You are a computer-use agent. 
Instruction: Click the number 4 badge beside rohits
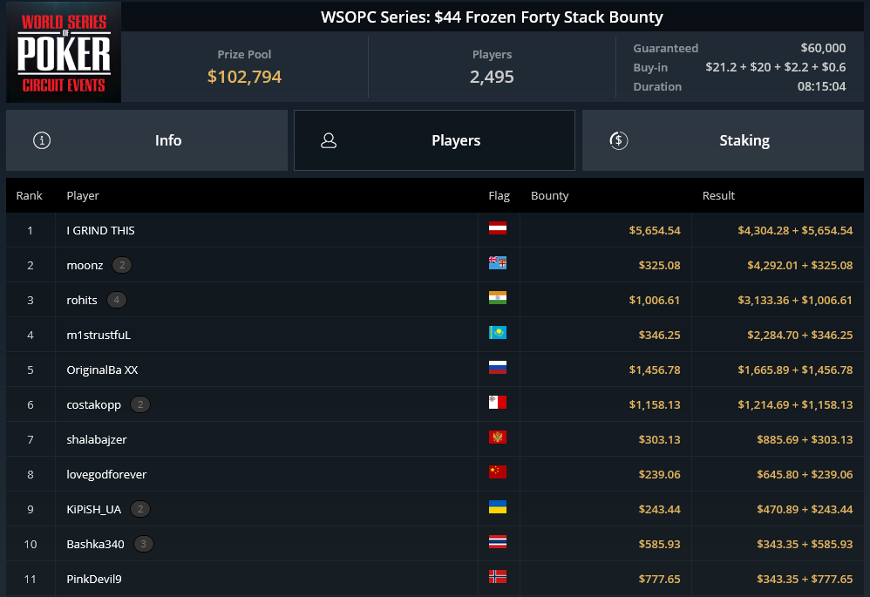(x=116, y=300)
